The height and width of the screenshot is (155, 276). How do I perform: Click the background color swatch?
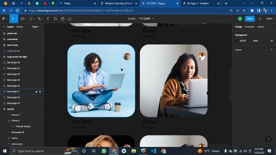pyautogui.click(x=237, y=41)
